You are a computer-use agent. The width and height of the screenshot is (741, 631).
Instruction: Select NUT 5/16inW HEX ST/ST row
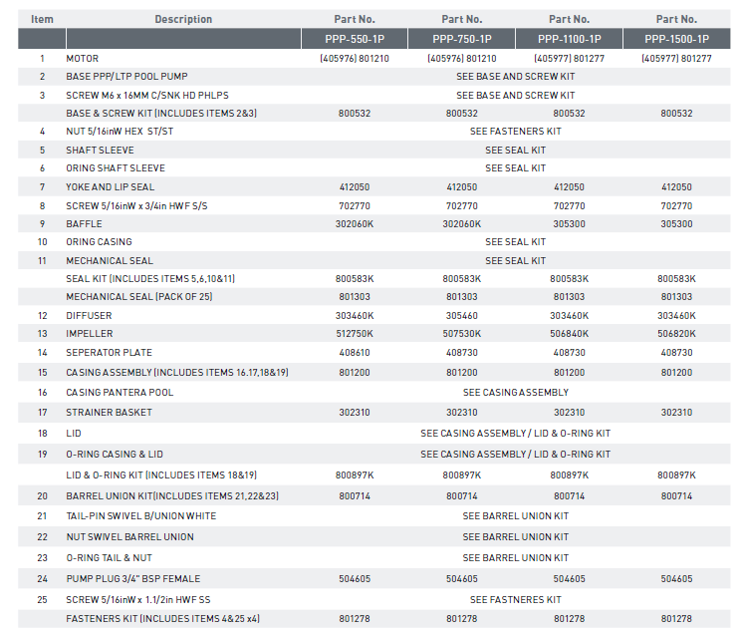click(x=120, y=132)
